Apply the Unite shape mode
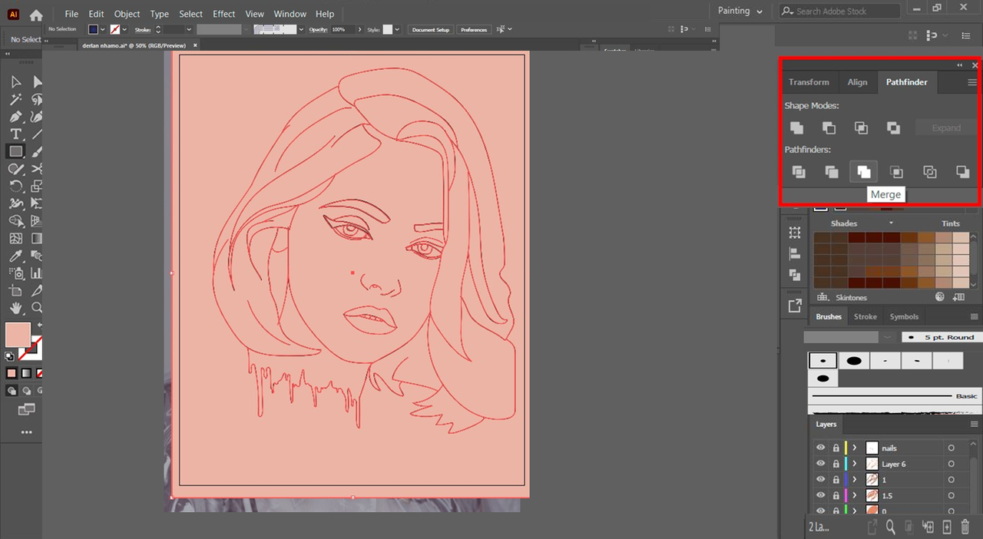This screenshot has width=983, height=539. (797, 128)
